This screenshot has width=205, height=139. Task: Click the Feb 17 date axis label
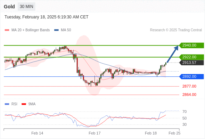point(95,133)
